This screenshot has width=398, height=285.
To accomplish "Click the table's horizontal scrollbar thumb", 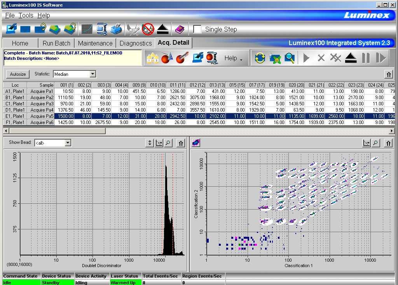I will point(58,131).
